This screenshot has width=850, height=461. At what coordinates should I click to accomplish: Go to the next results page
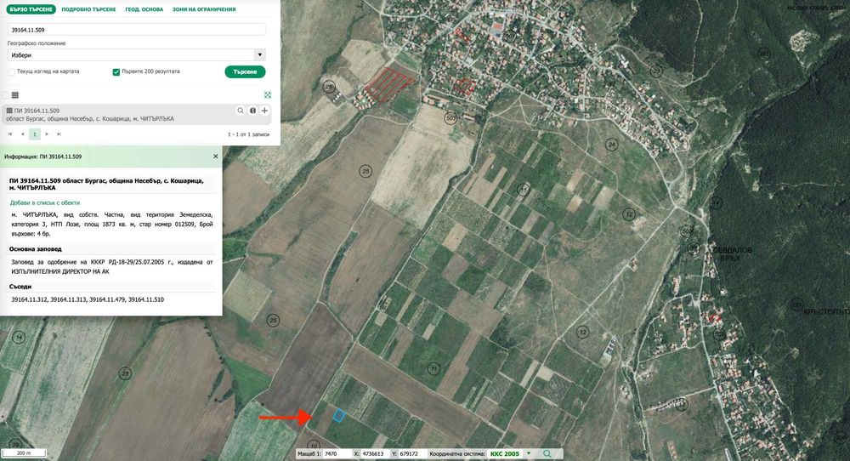click(47, 134)
